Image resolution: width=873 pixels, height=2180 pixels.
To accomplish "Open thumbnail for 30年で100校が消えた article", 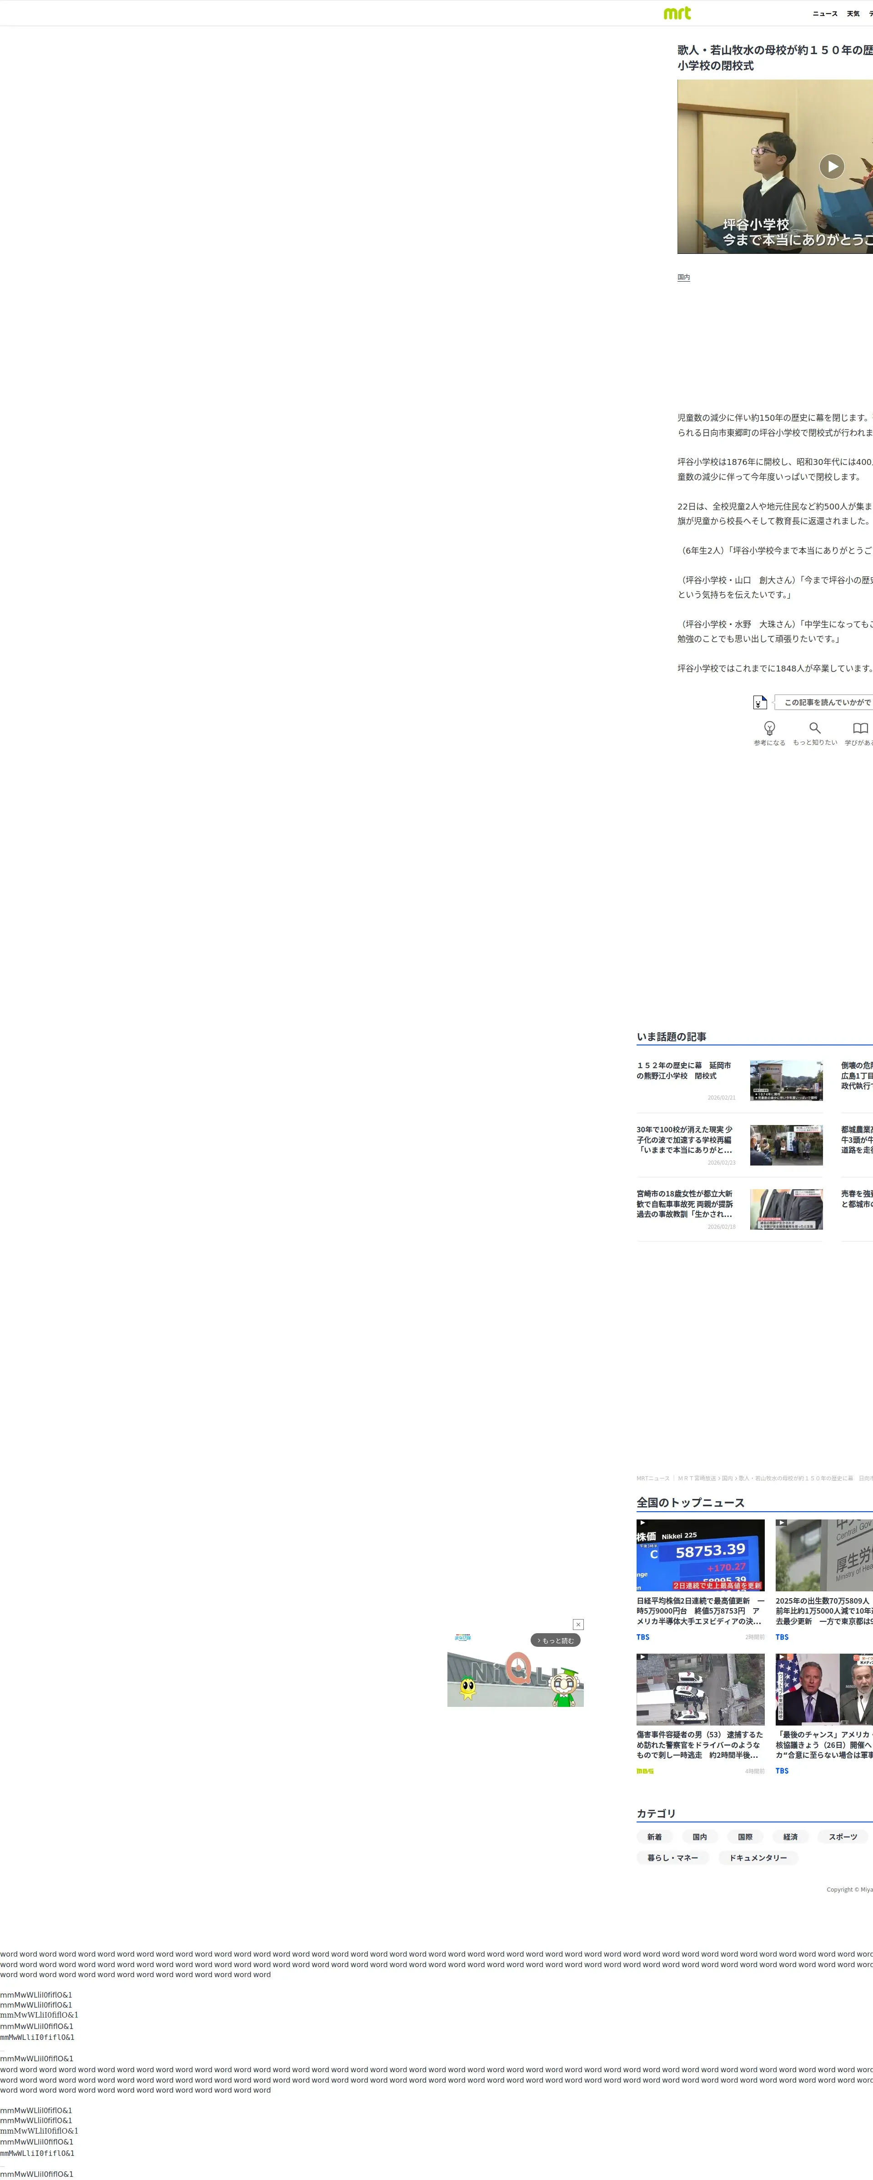I will (x=786, y=1145).
